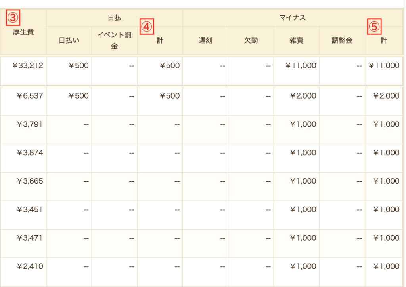Click the ¥3,791 welfare fee cell
The height and width of the screenshot is (287, 406).
point(30,124)
